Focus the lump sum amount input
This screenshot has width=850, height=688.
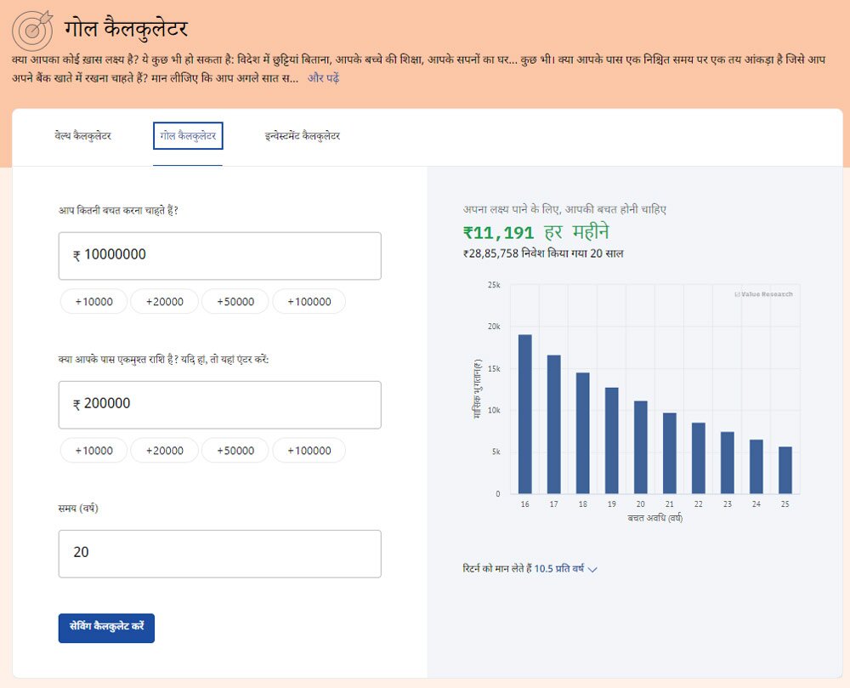pyautogui.click(x=219, y=404)
